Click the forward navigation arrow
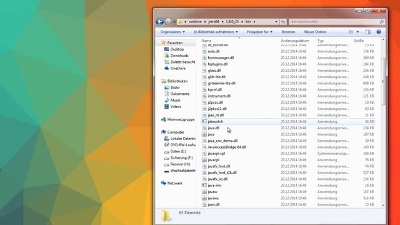400x225 pixels. pos(168,22)
